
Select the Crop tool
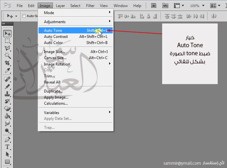tap(7, 63)
